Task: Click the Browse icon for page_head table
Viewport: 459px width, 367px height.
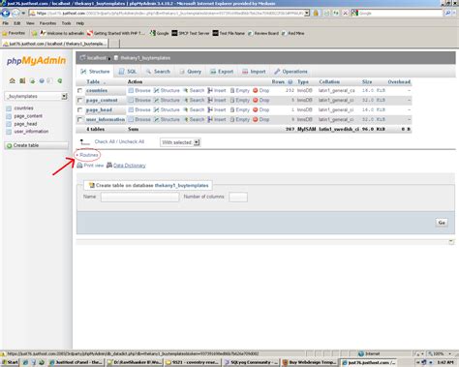Action: tap(131, 109)
